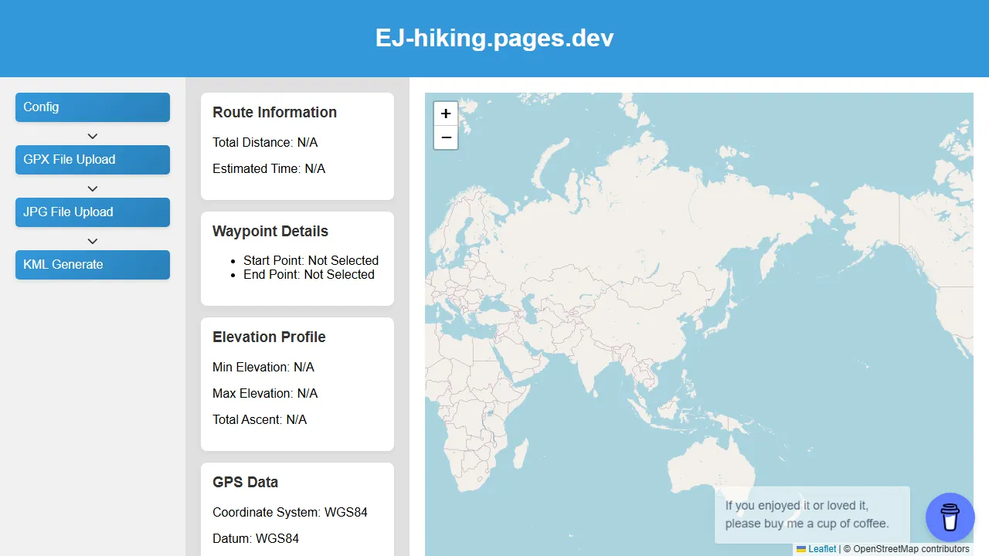The image size is (989, 556).
Task: Click the Route Information heading
Action: click(x=274, y=112)
